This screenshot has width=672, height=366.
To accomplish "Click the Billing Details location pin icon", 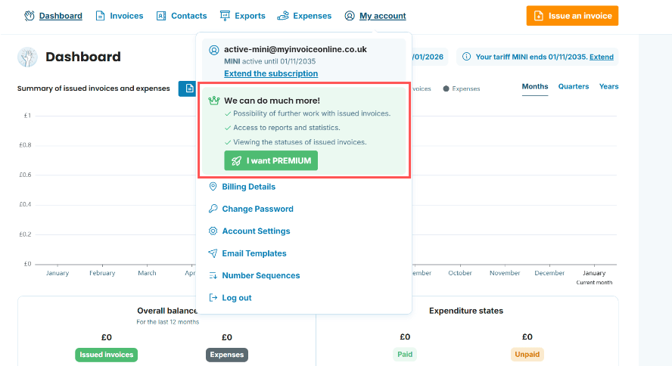I will click(213, 186).
